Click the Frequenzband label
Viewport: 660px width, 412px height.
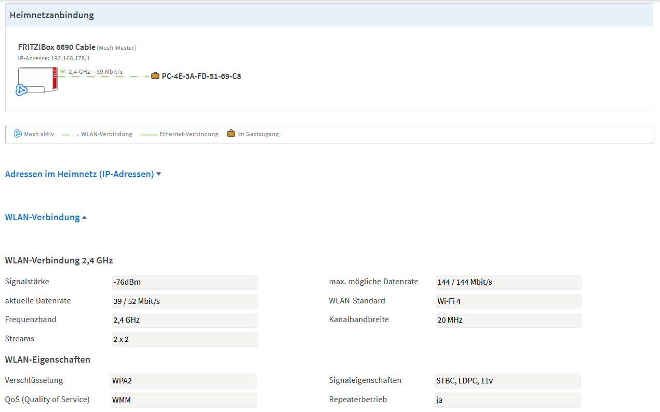tap(31, 320)
